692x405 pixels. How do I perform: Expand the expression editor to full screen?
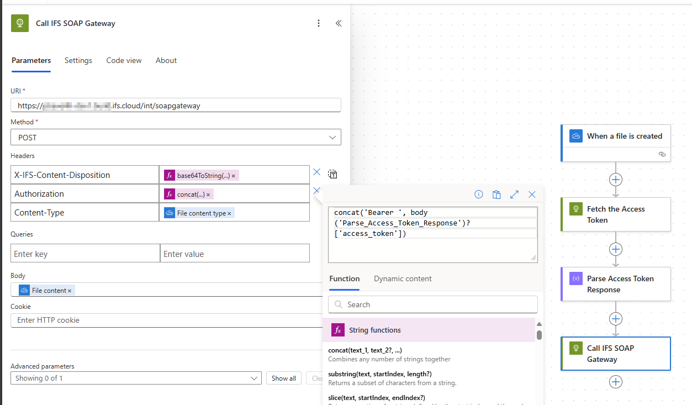[514, 194]
